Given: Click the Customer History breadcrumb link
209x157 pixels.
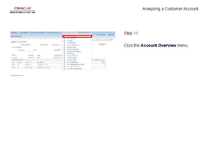Looking at the screenshot, I should tap(84, 33).
